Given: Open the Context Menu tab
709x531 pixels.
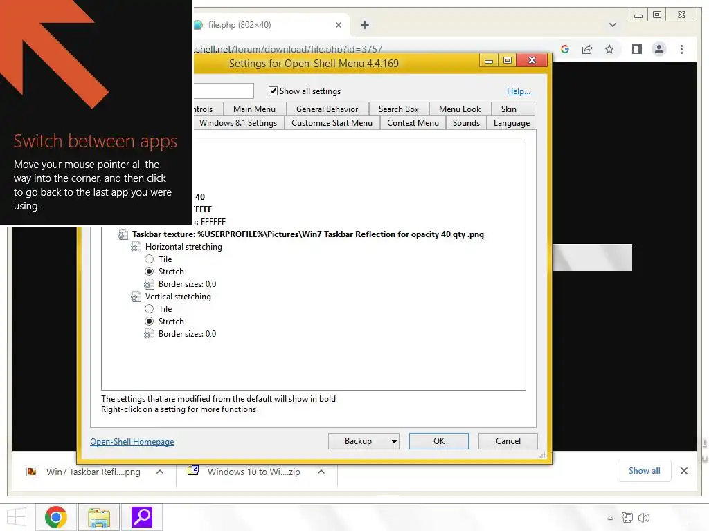Looking at the screenshot, I should (413, 123).
